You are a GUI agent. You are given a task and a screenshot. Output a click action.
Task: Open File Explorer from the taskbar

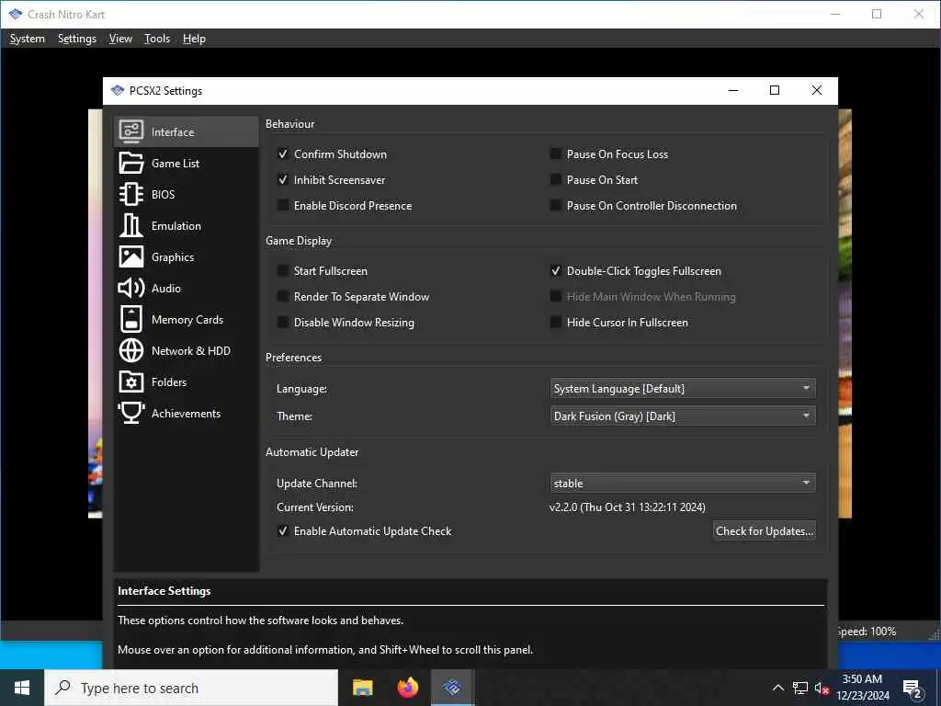pyautogui.click(x=362, y=688)
